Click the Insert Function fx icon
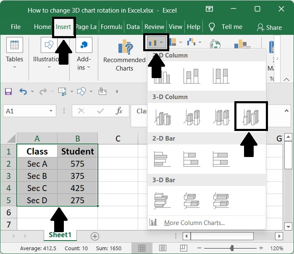The image size is (294, 254). point(119,111)
